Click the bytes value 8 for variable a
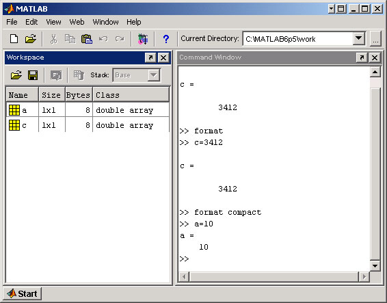 tap(88, 110)
